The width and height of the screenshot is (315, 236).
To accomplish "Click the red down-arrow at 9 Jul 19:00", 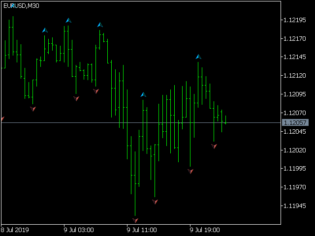I will tap(190, 171).
